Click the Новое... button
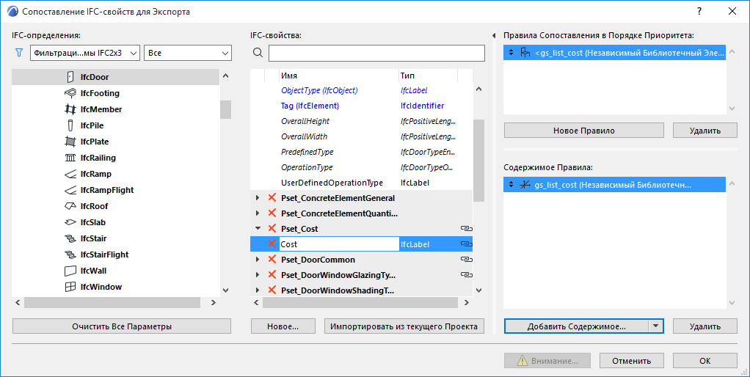 [x=283, y=326]
